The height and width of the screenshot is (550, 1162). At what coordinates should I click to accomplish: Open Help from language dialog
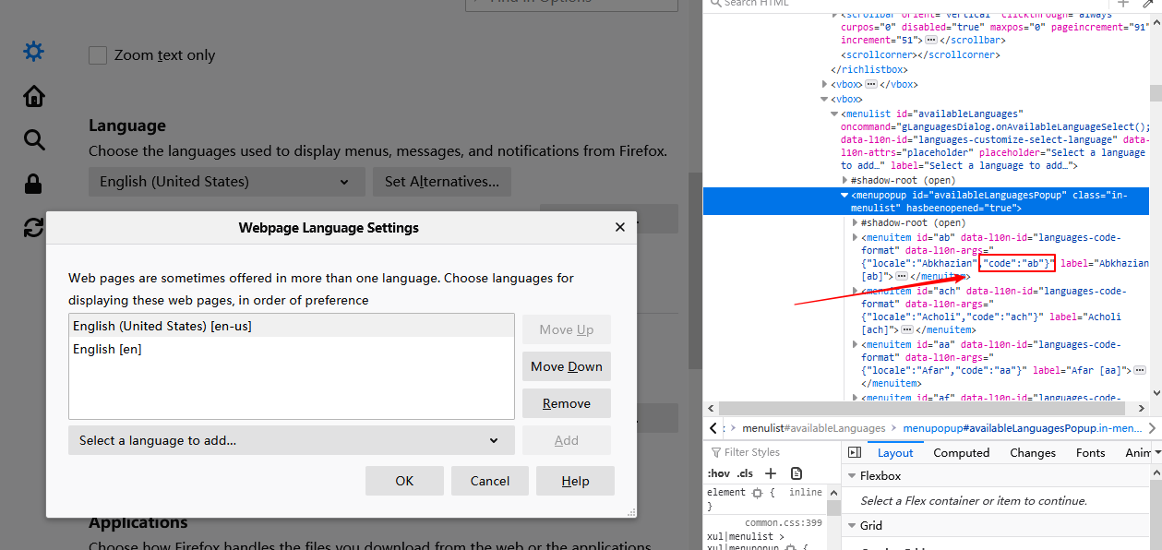(x=575, y=481)
